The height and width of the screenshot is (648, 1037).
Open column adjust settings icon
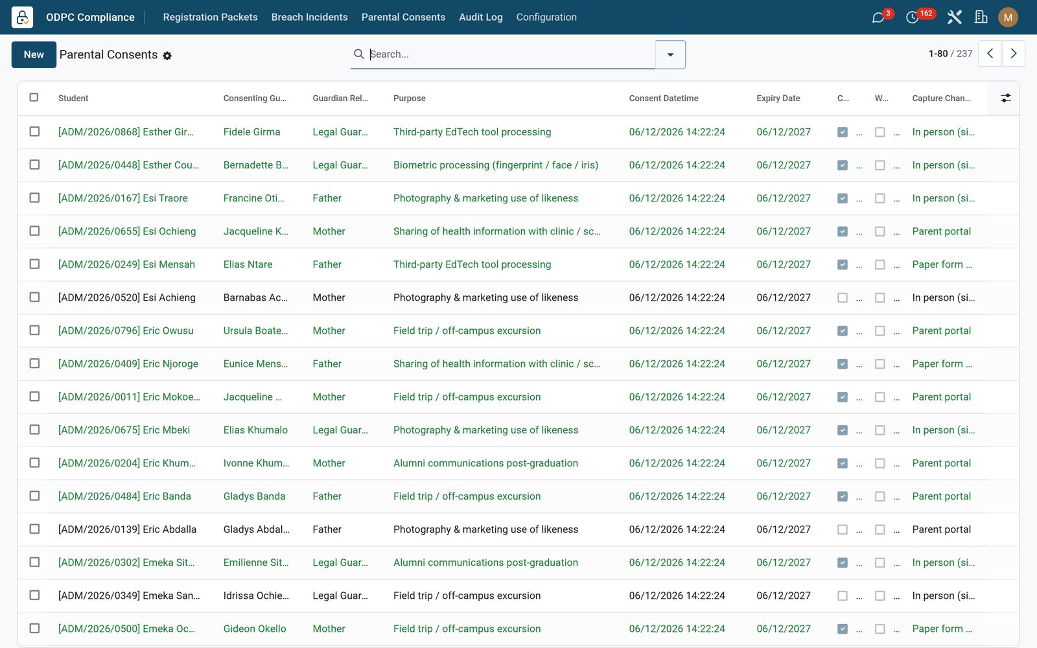(1005, 98)
